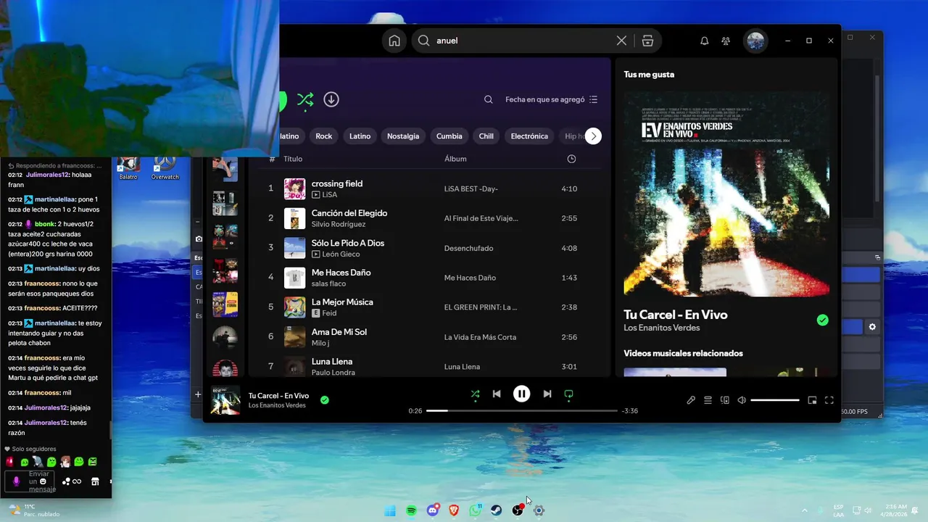Toggle repeat in the player bar
This screenshot has width=928, height=522.
(x=568, y=394)
